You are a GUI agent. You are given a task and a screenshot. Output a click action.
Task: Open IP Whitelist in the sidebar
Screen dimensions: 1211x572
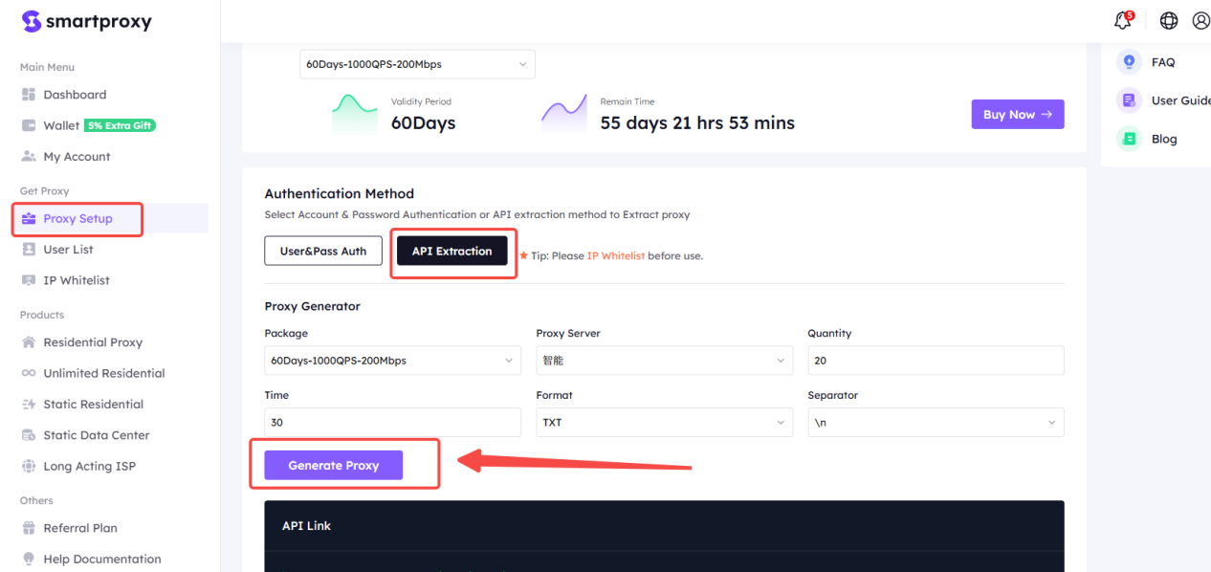point(77,280)
